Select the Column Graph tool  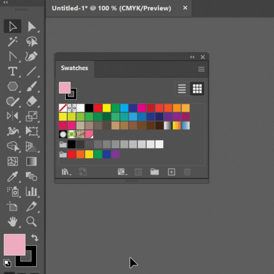32,191
